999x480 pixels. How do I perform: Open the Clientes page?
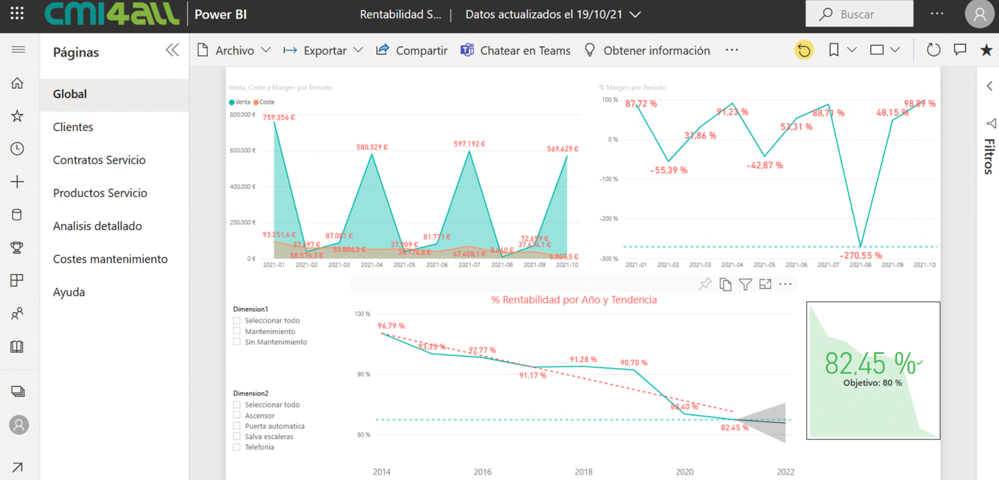point(73,127)
